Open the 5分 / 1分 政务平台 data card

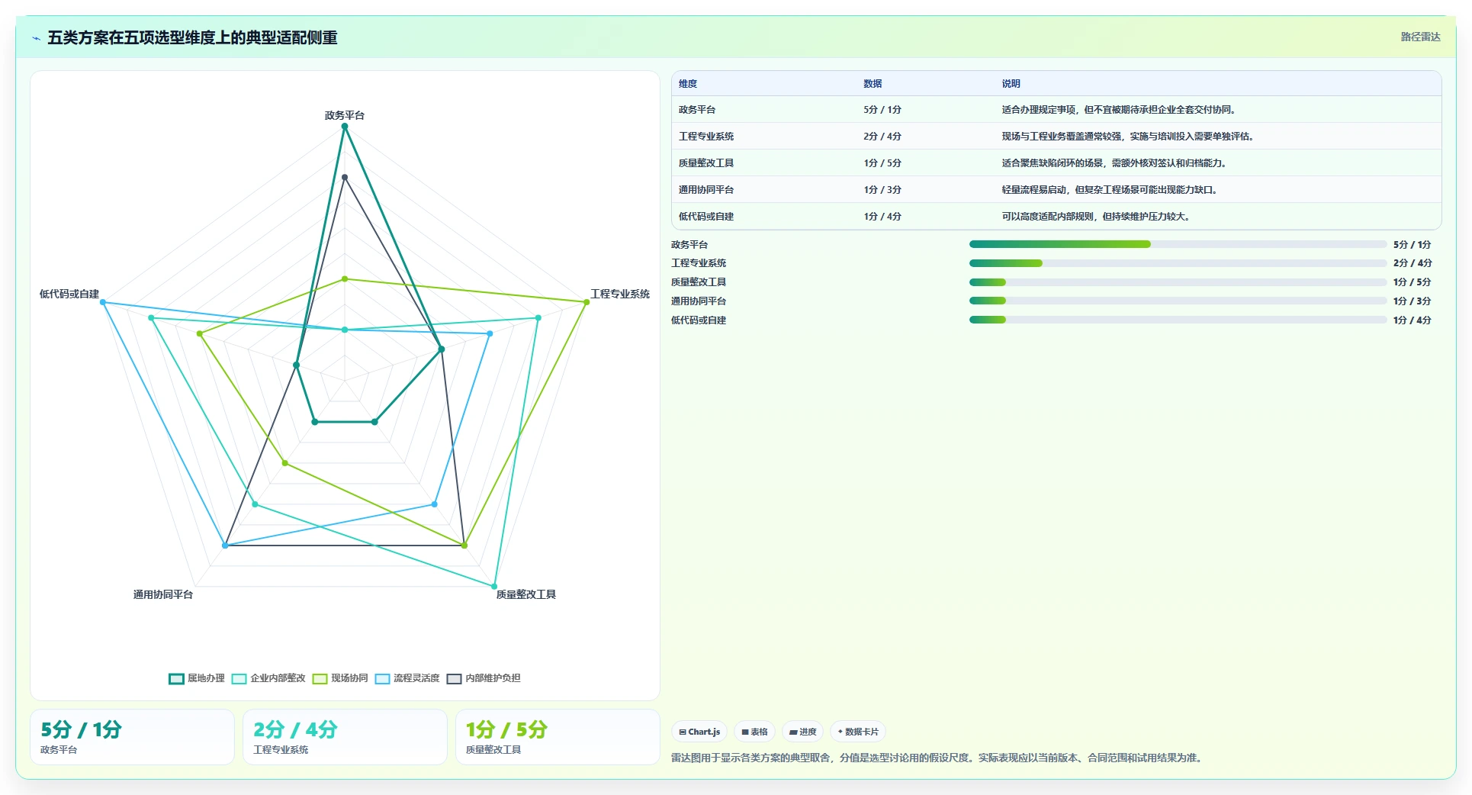(132, 737)
